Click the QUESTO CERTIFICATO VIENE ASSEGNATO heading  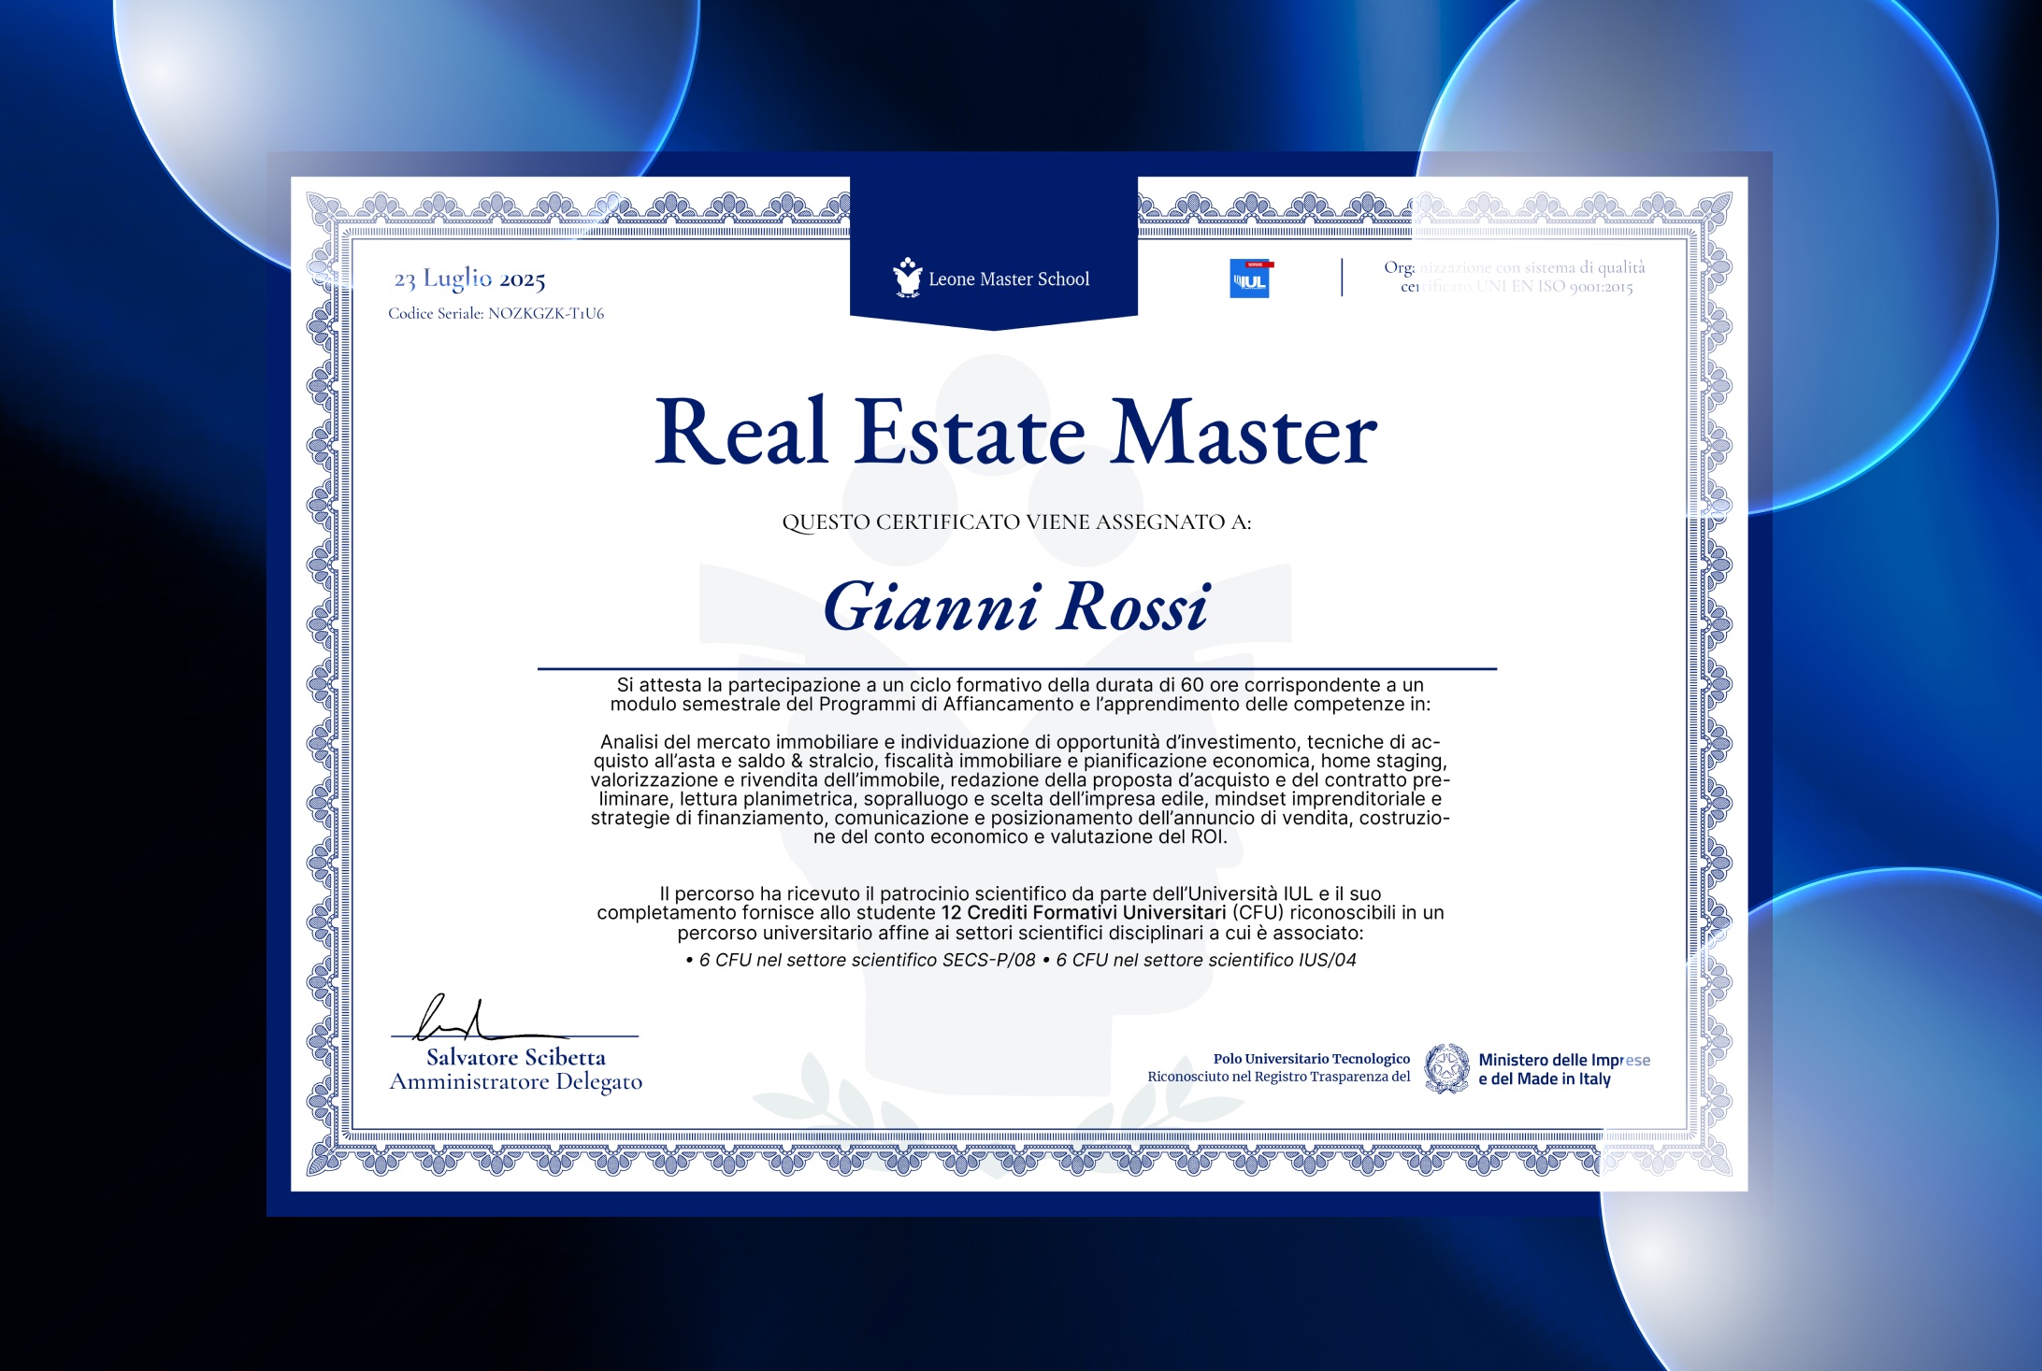(x=1016, y=522)
